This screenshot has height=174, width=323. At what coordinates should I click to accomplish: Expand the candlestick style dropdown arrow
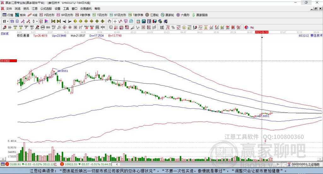[37, 21]
